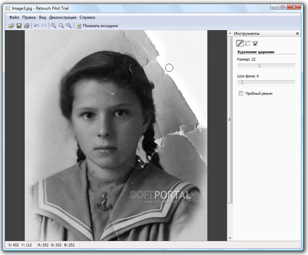Close the Инструменты panel

(298, 34)
